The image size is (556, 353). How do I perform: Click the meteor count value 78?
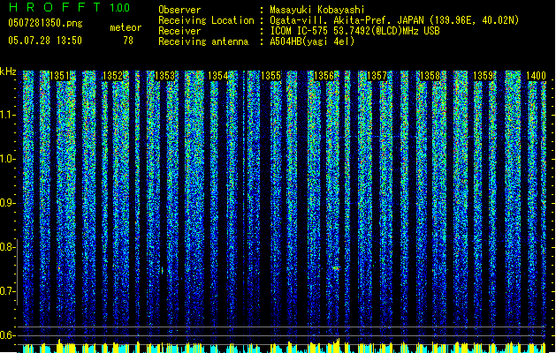pyautogui.click(x=128, y=41)
